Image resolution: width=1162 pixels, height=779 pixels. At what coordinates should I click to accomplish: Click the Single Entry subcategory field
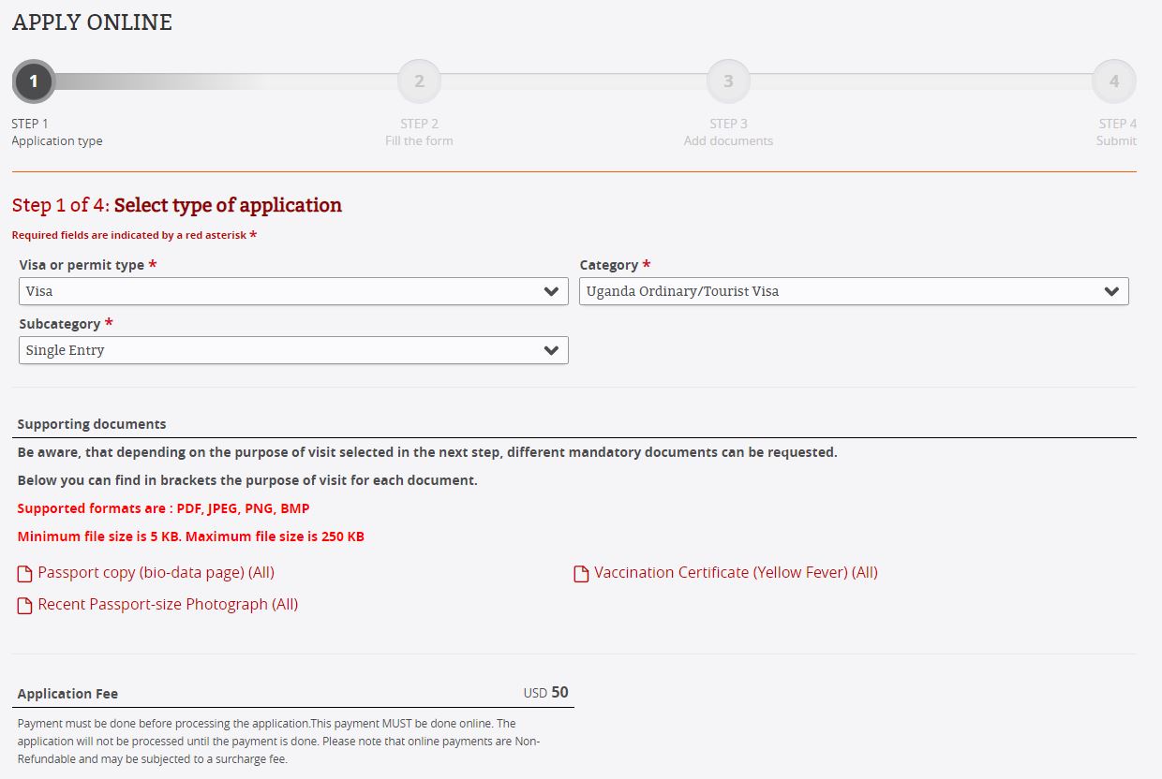[x=293, y=350]
